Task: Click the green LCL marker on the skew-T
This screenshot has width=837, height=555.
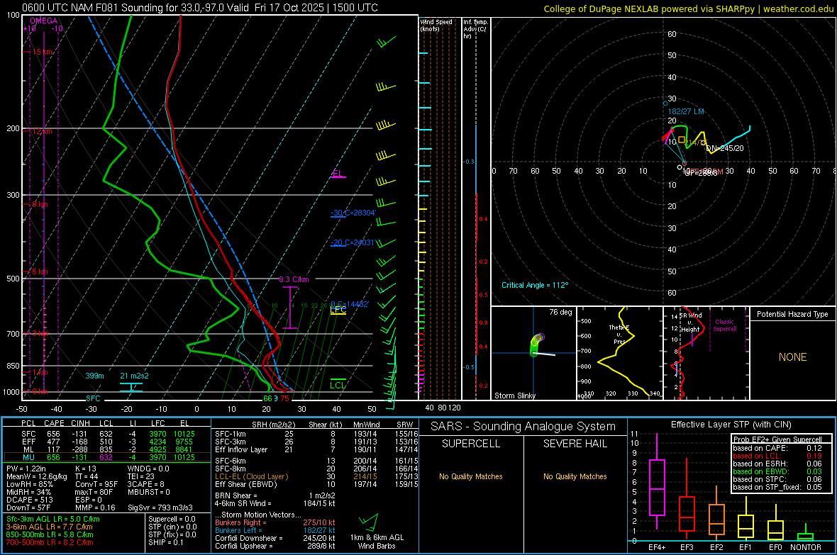Action: coord(338,383)
